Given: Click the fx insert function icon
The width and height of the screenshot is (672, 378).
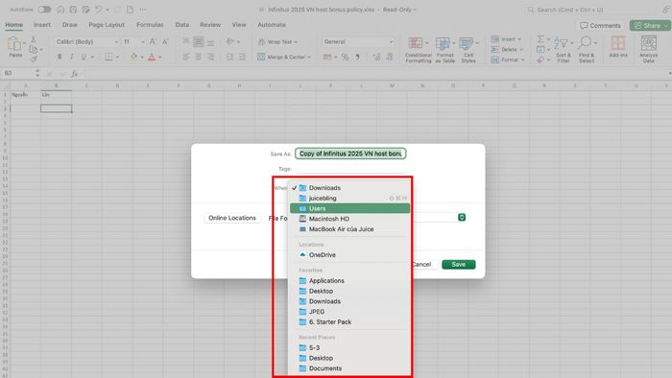Looking at the screenshot, I should [x=74, y=74].
